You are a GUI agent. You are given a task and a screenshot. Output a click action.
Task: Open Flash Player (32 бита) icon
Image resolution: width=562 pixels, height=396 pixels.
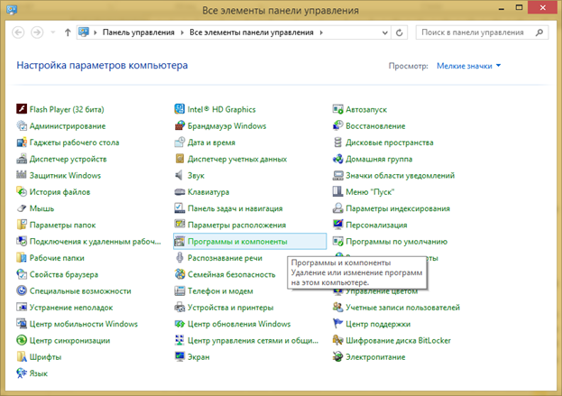tap(22, 109)
